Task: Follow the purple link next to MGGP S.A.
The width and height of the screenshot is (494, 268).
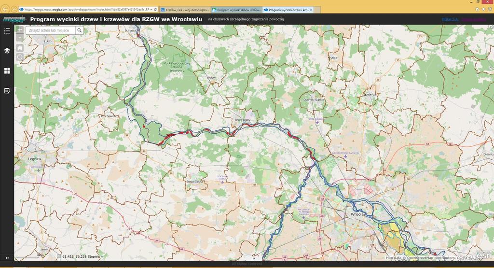Action: pos(474,19)
